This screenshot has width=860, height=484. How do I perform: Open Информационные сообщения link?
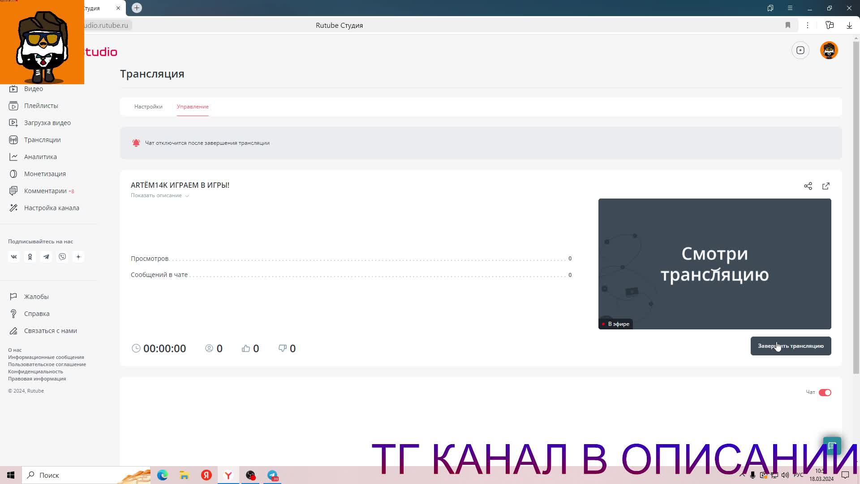(46, 357)
